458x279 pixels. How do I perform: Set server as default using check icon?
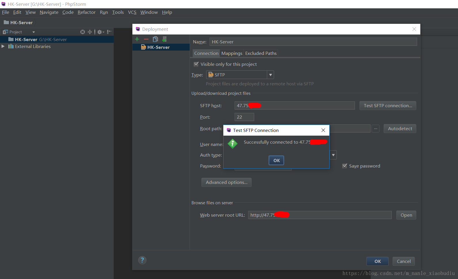tap(164, 39)
